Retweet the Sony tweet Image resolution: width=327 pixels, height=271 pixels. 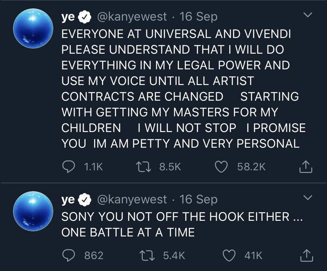pos(148,256)
